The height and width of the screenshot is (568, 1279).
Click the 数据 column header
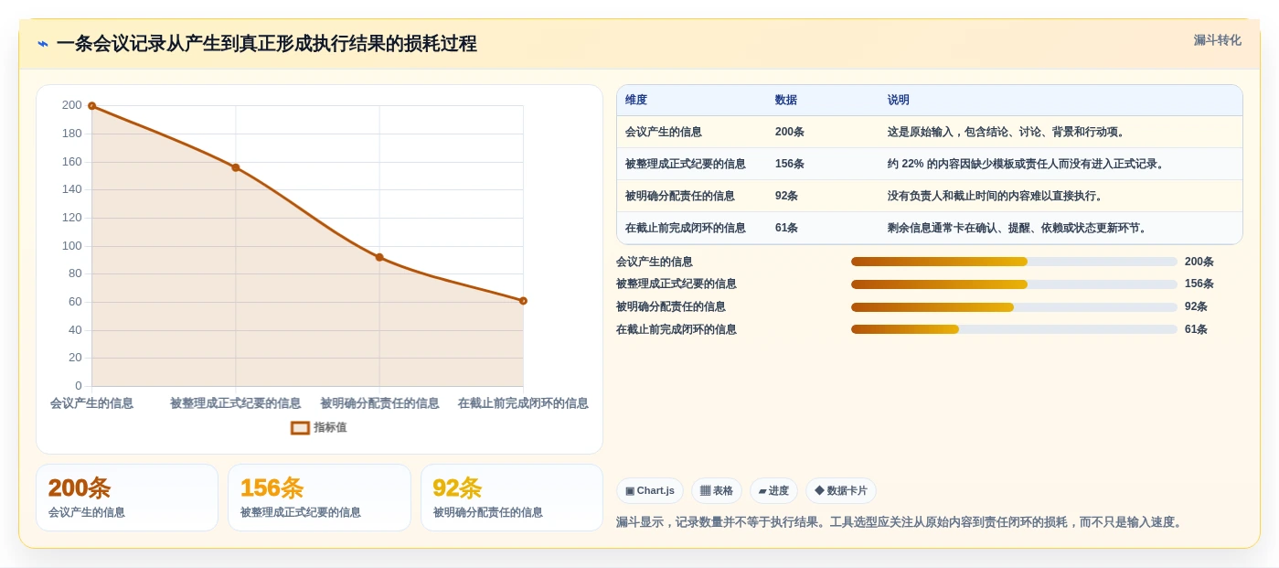pos(785,100)
